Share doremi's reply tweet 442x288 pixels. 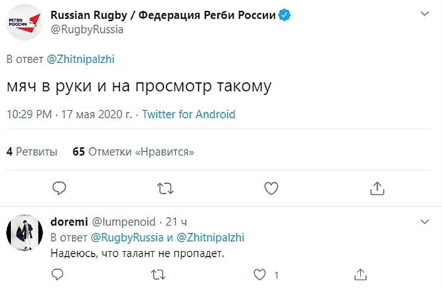361,275
